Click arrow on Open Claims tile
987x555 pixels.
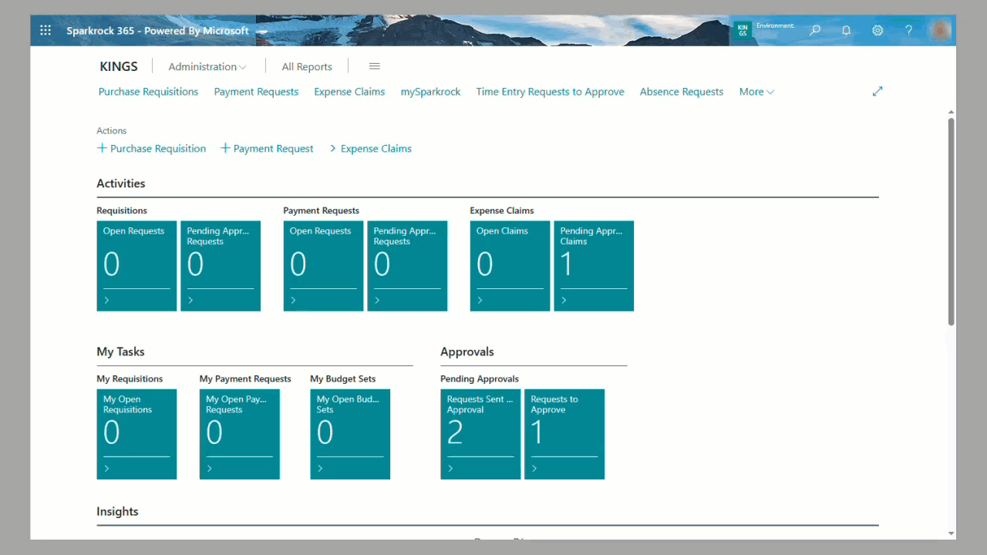[x=480, y=300]
